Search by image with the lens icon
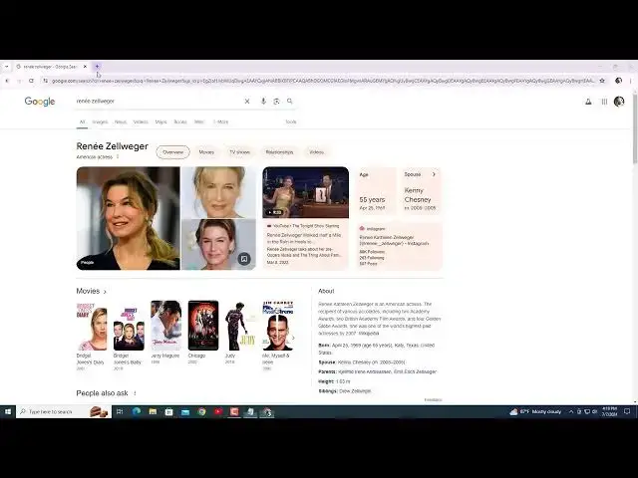Viewport: 638px width, 478px height. (277, 102)
